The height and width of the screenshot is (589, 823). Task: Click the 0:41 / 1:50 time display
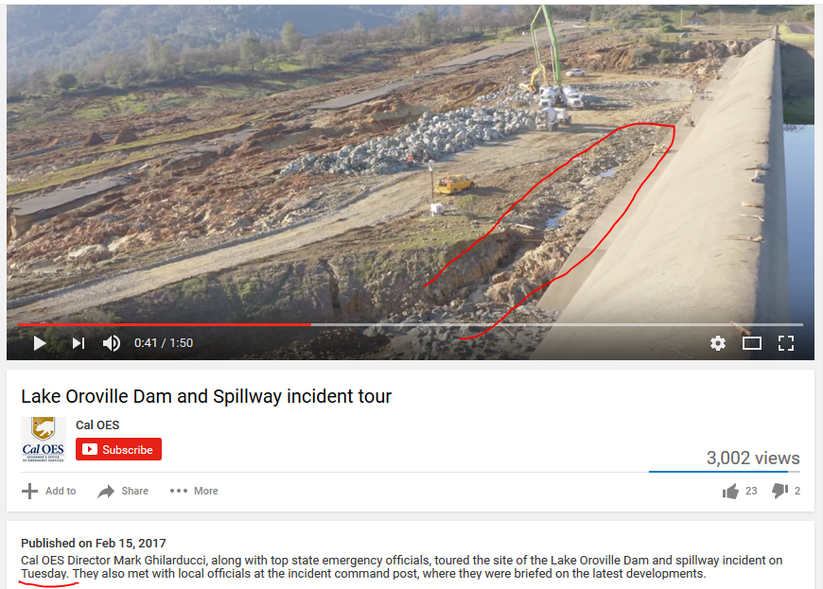point(164,343)
